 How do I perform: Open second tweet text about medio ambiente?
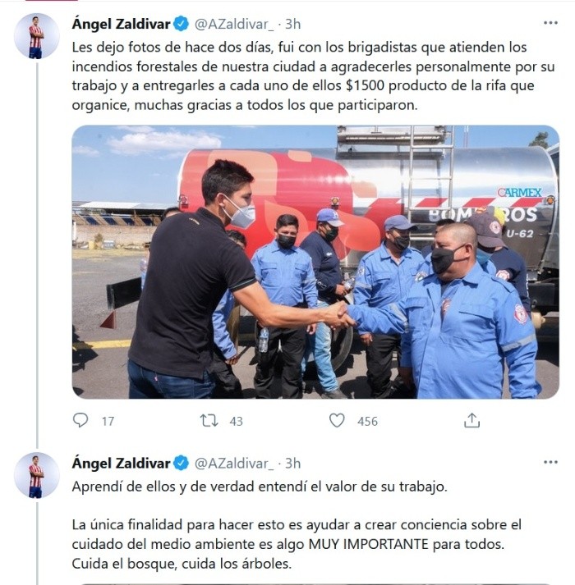point(297,525)
